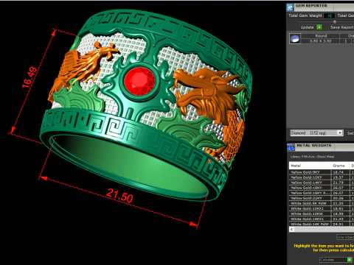Image resolution: width=354 pixels, height=265 pixels.
Task: Click the Metal Weights scale icon
Action: pos(291,146)
